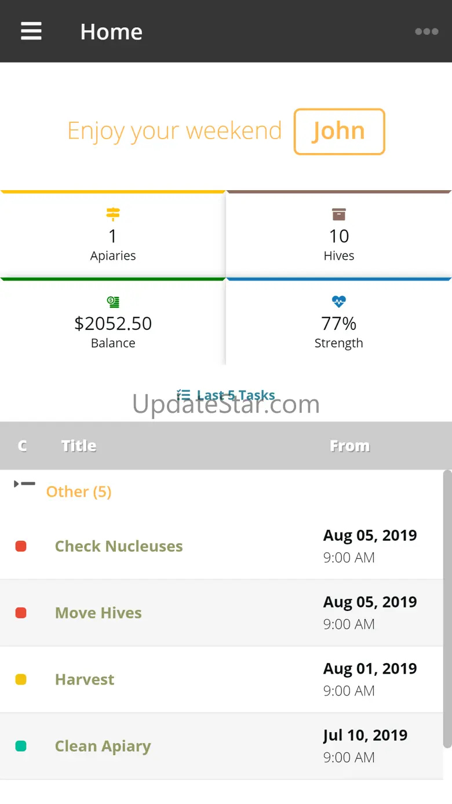
Task: Open the Move Hives task
Action: 99,613
